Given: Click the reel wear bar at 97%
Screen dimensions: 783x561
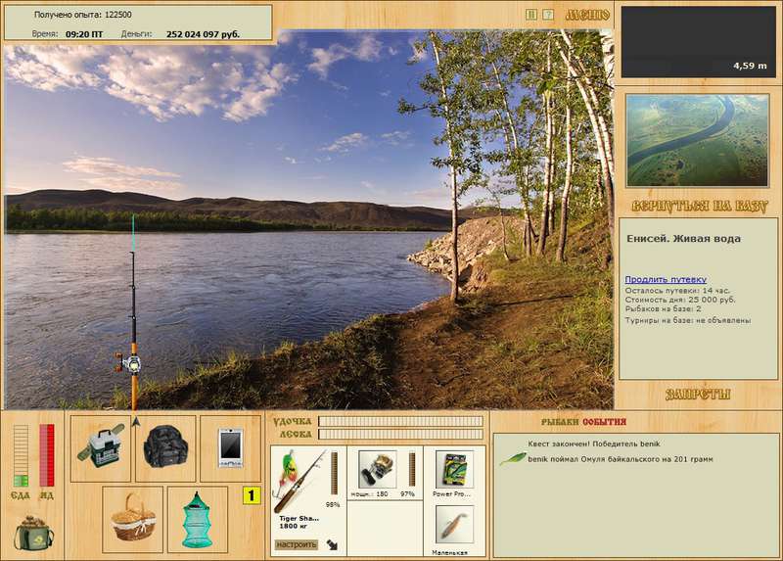Looking at the screenshot, I should 412,470.
